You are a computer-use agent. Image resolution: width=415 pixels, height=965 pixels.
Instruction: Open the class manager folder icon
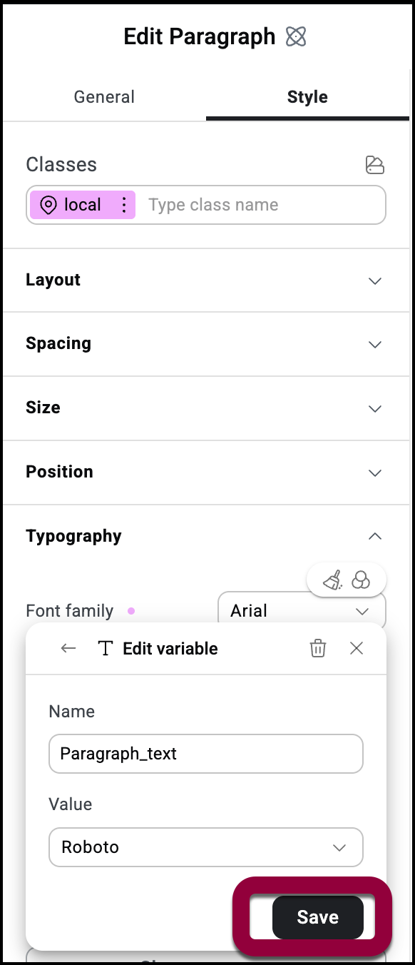tap(374, 165)
